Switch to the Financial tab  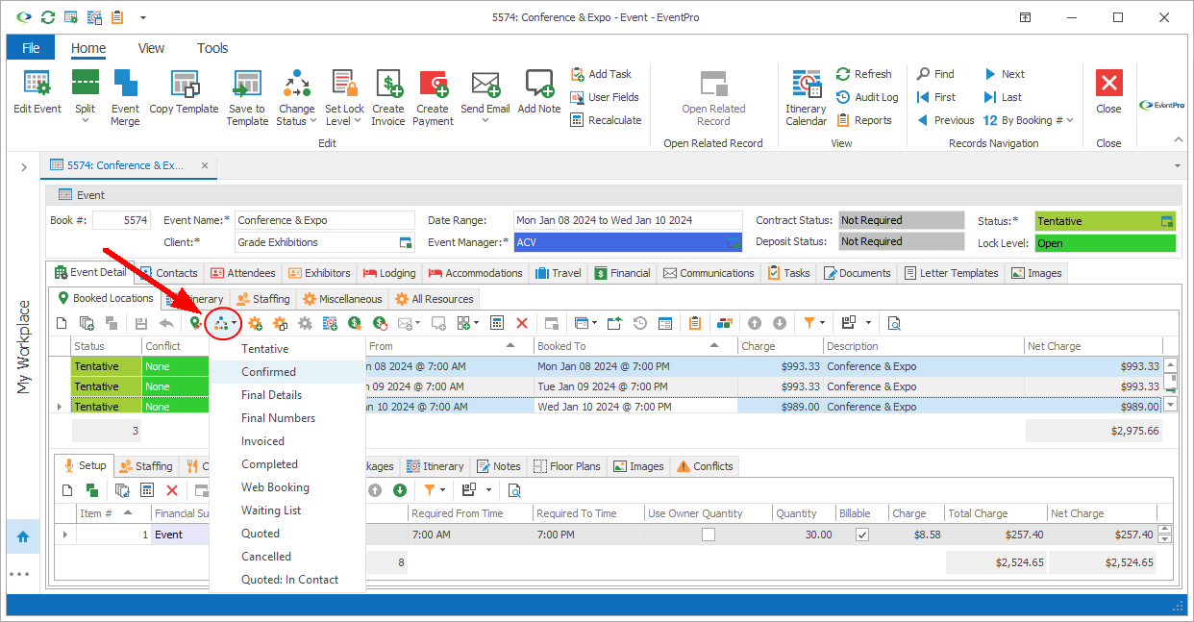click(x=622, y=273)
